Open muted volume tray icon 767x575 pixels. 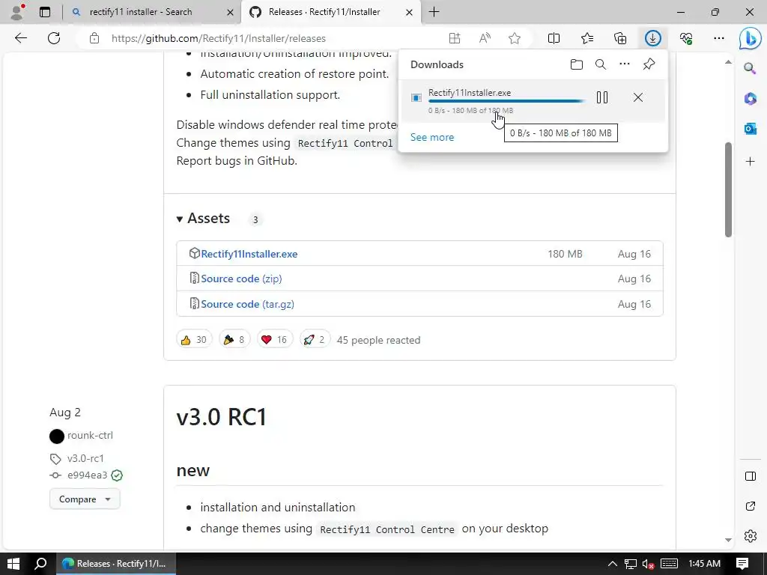(x=648, y=564)
